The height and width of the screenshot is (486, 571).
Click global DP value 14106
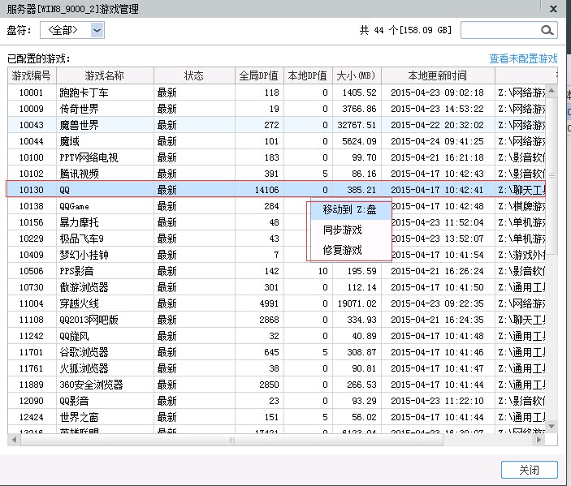[x=267, y=190]
